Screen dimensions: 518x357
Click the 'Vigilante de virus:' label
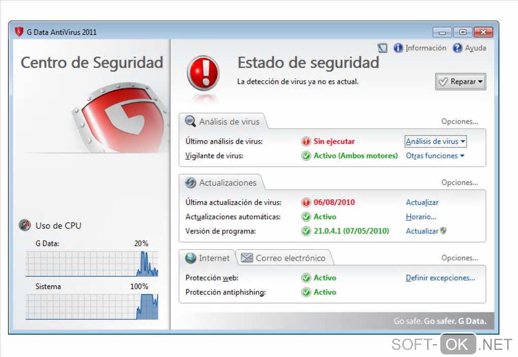pyautogui.click(x=214, y=156)
